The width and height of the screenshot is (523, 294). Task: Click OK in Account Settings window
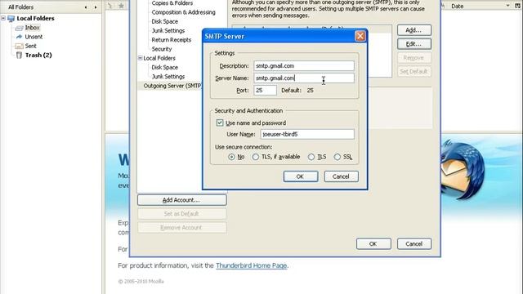click(x=373, y=243)
